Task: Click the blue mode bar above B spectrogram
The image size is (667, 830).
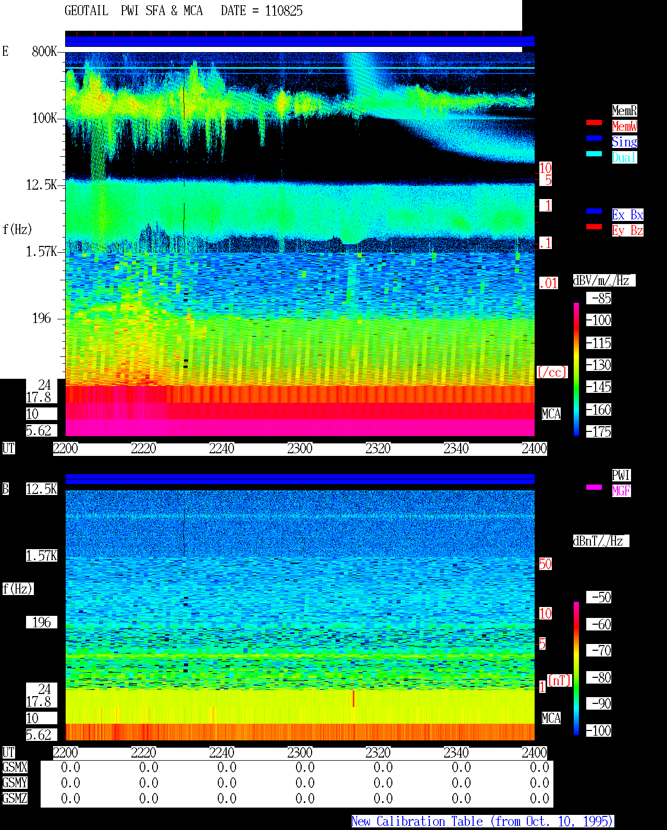Action: coord(300,479)
